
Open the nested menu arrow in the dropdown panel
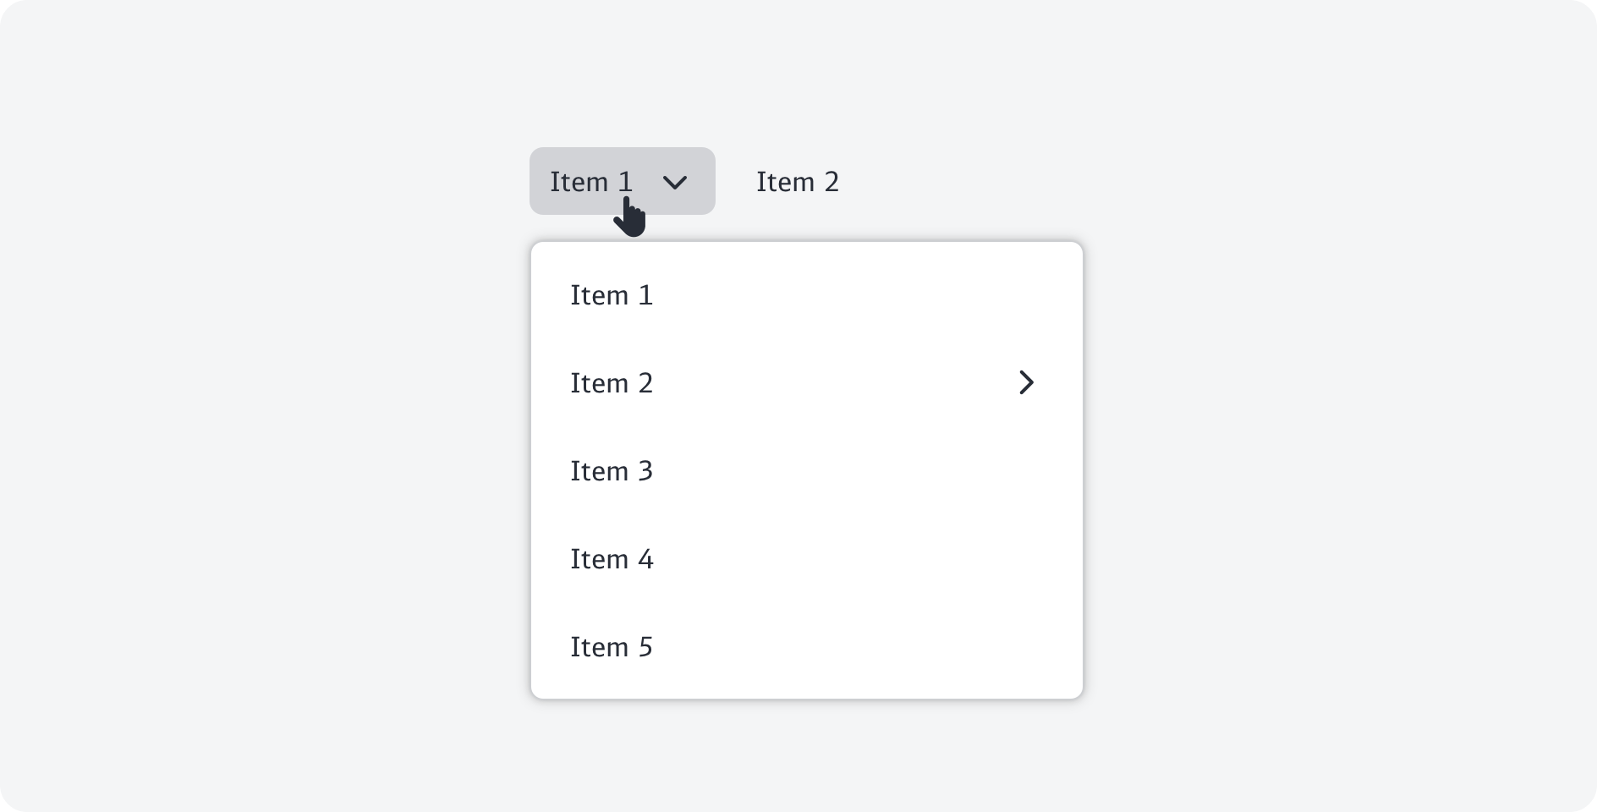[1026, 383]
